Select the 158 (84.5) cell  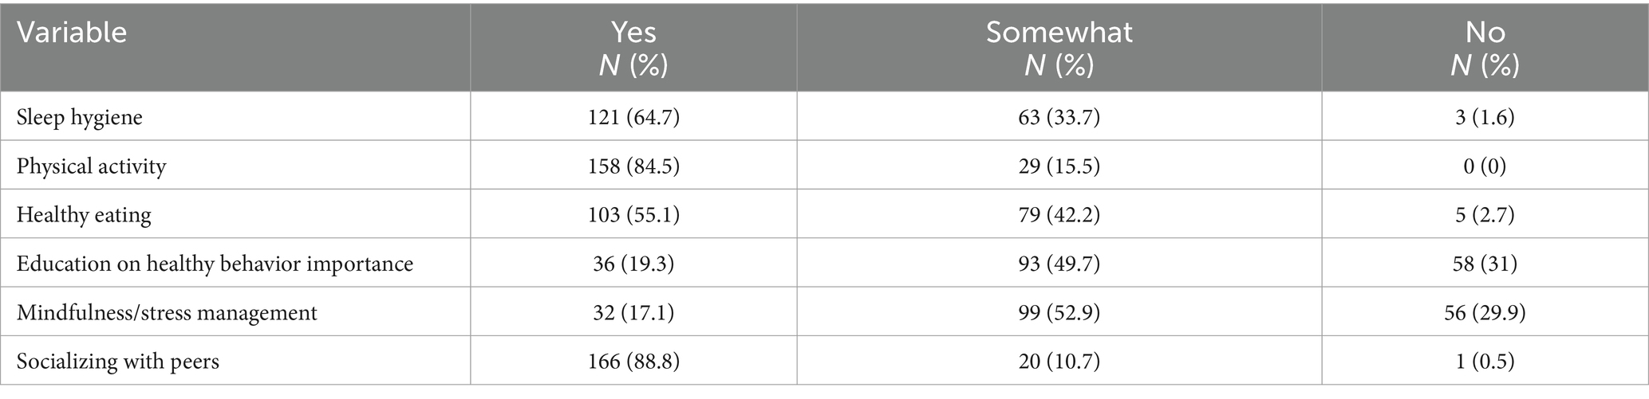point(633,166)
